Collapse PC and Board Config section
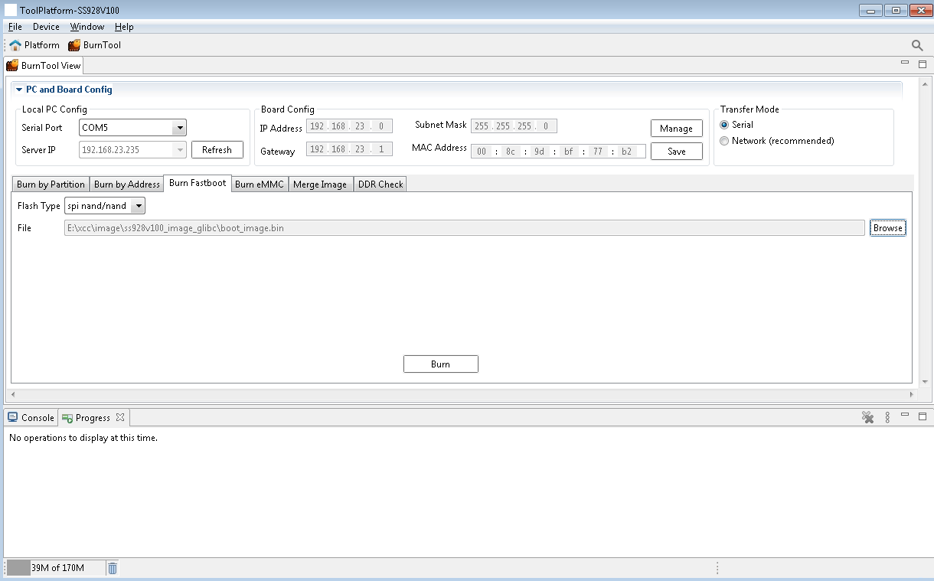The height and width of the screenshot is (581, 934). 19,90
